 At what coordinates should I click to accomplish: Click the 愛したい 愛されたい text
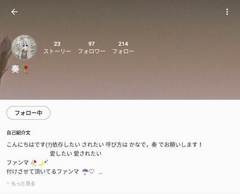pos(75,154)
